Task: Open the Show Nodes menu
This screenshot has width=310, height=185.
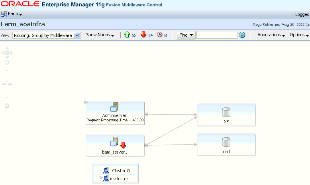Action: pos(100,35)
